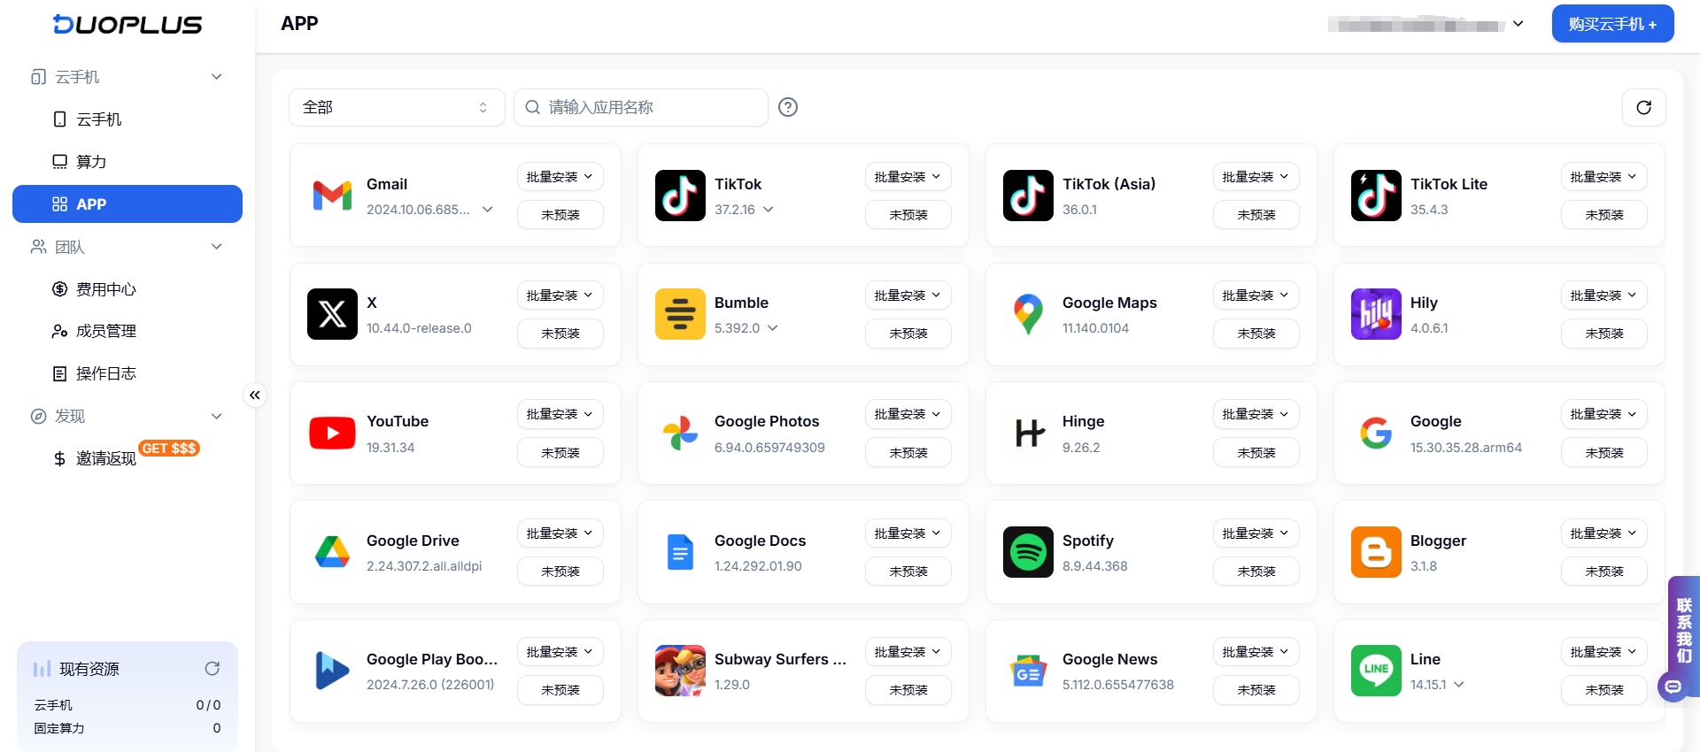Viewport: 1700px width, 752px height.
Task: Click the help question mark icon
Action: pos(788,107)
